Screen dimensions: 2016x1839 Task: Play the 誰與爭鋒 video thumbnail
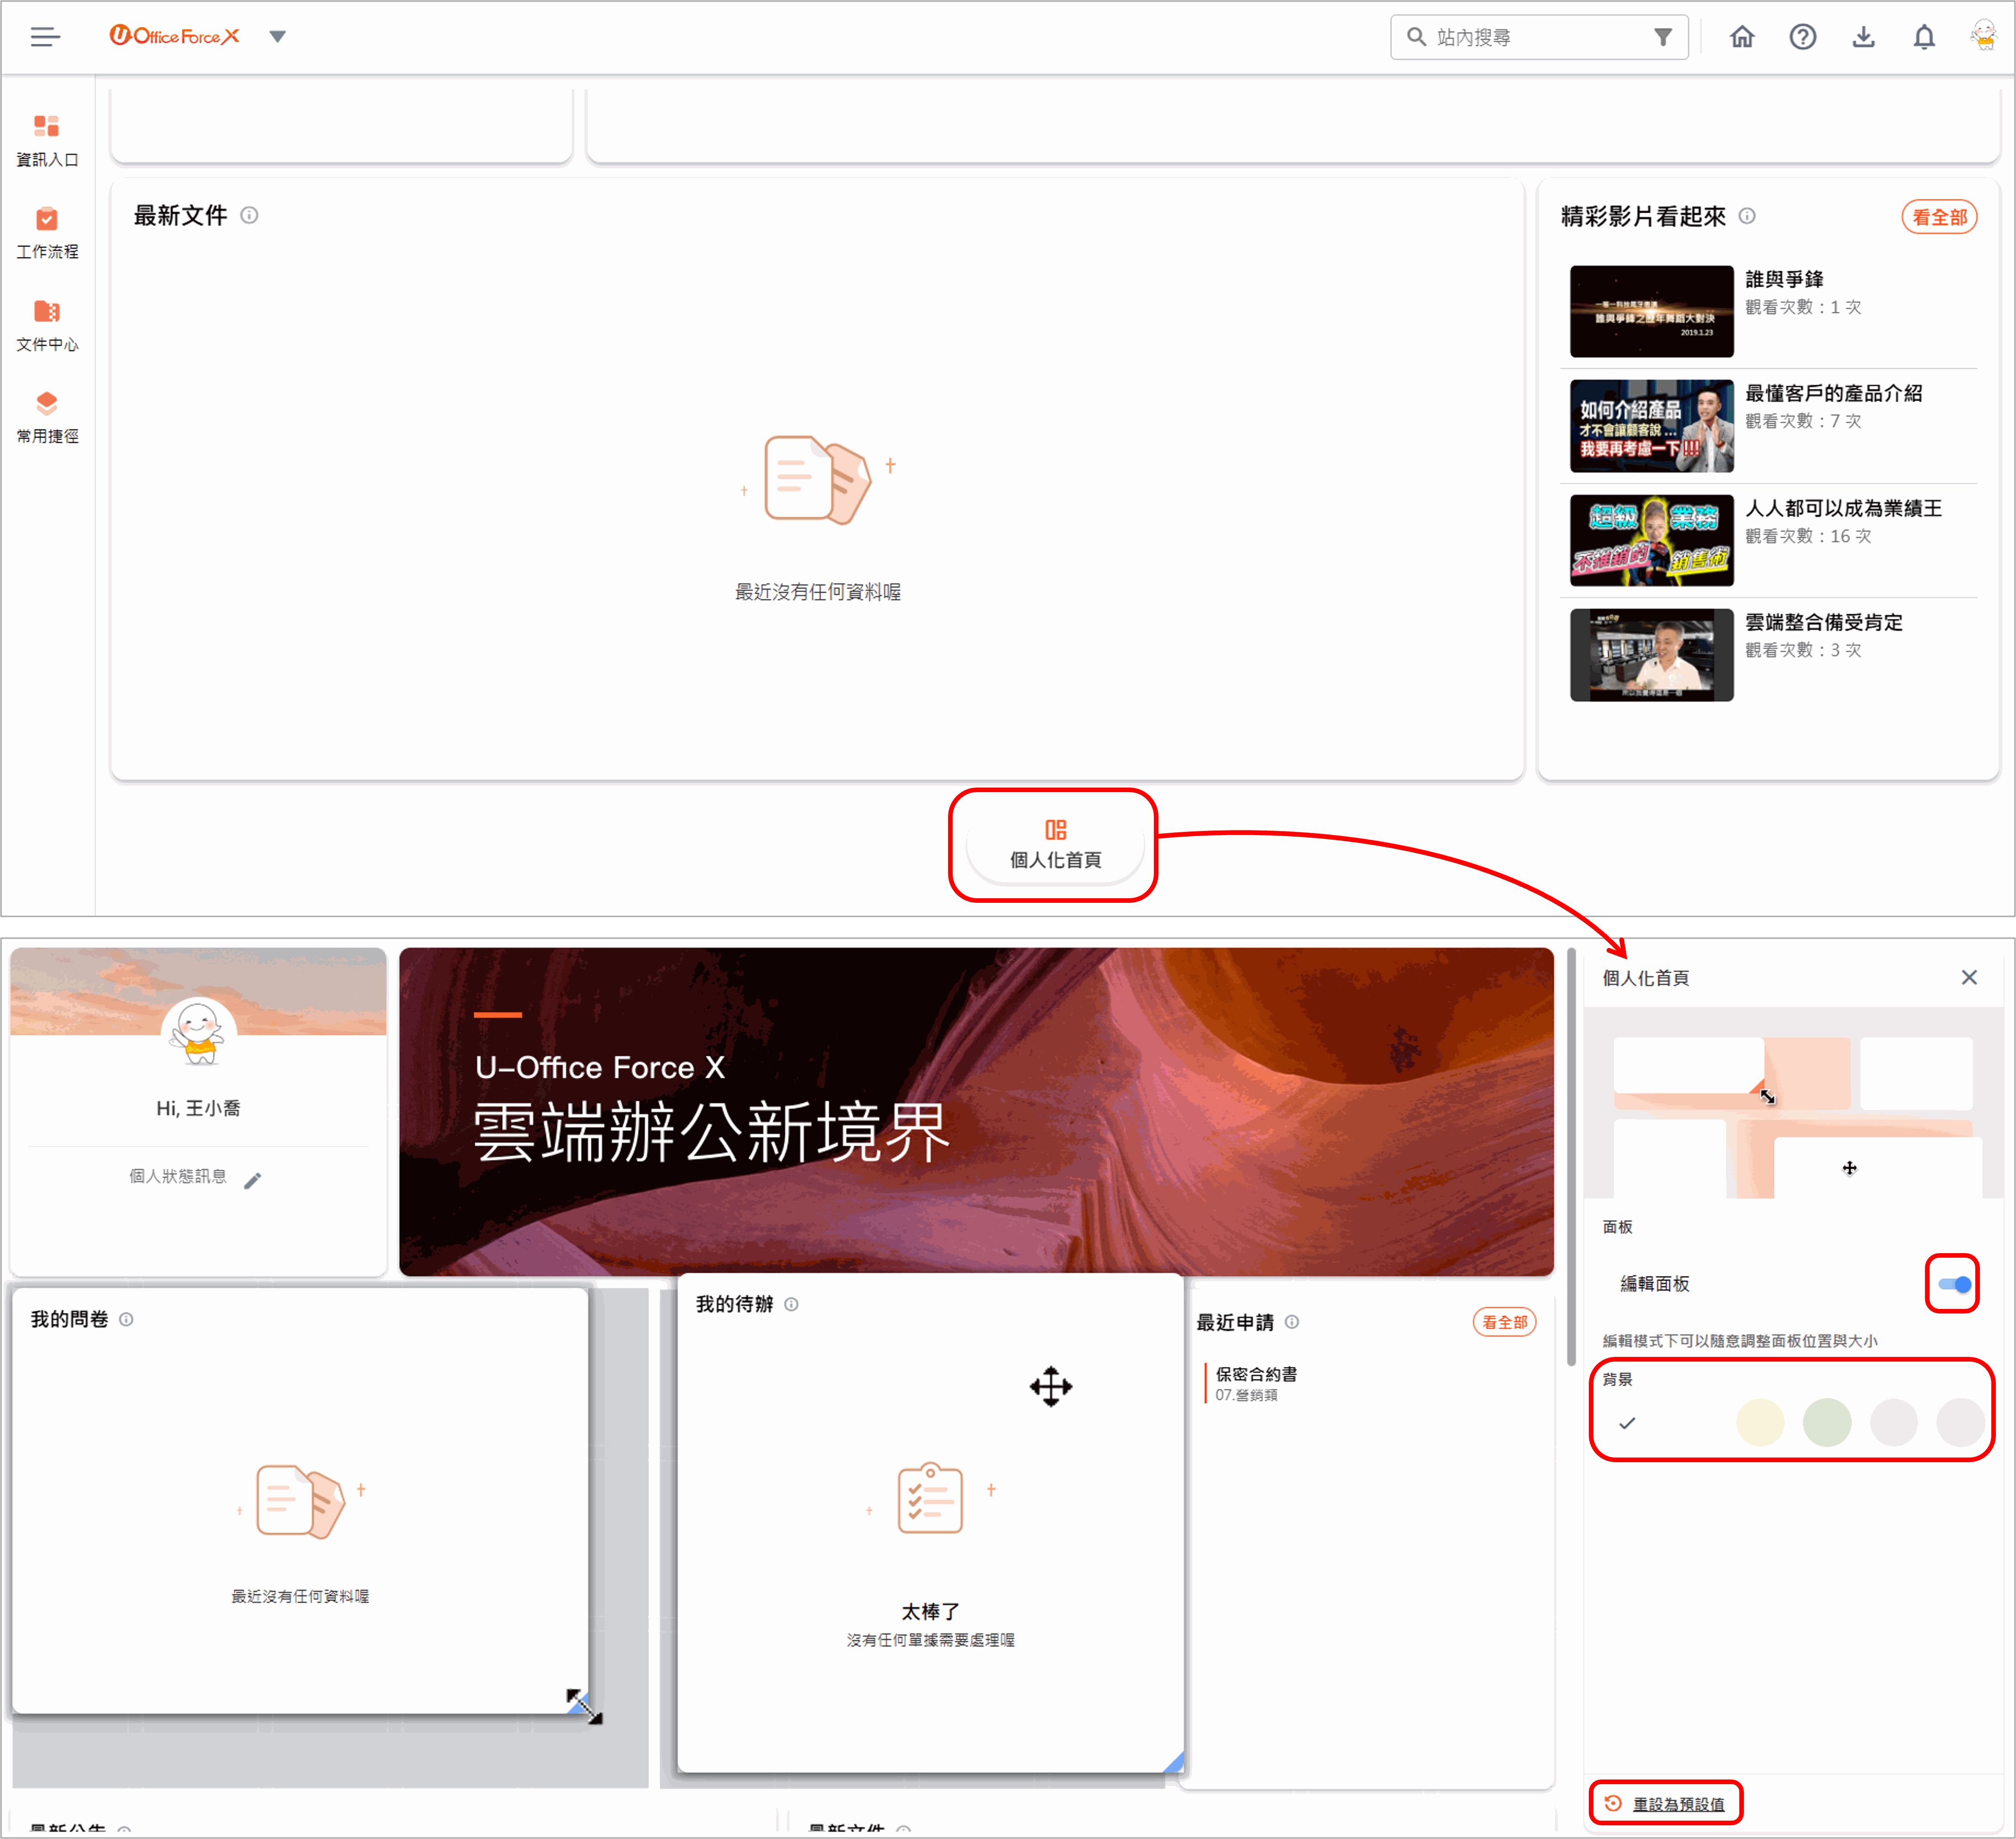click(1651, 311)
